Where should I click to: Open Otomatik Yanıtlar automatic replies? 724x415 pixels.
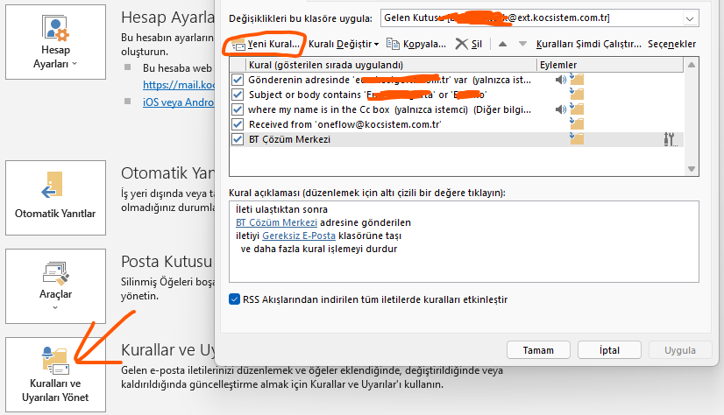55,198
